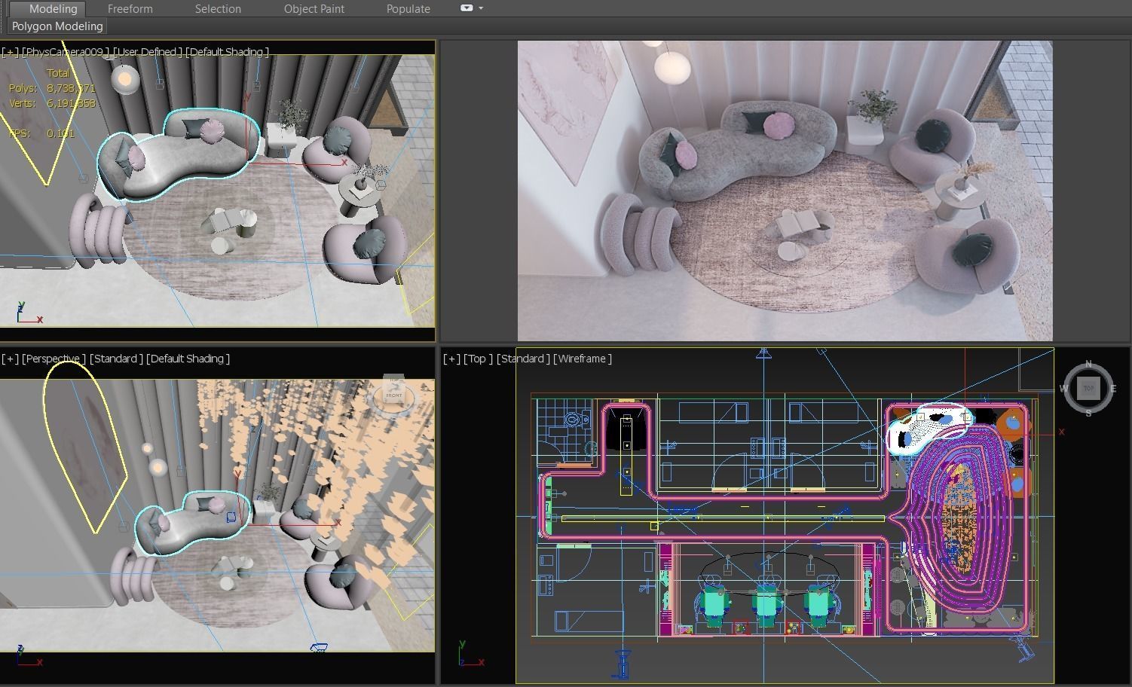Image resolution: width=1132 pixels, height=687 pixels.
Task: Select the ribbed ottoman in the Perspective viewport
Action: (x=134, y=576)
